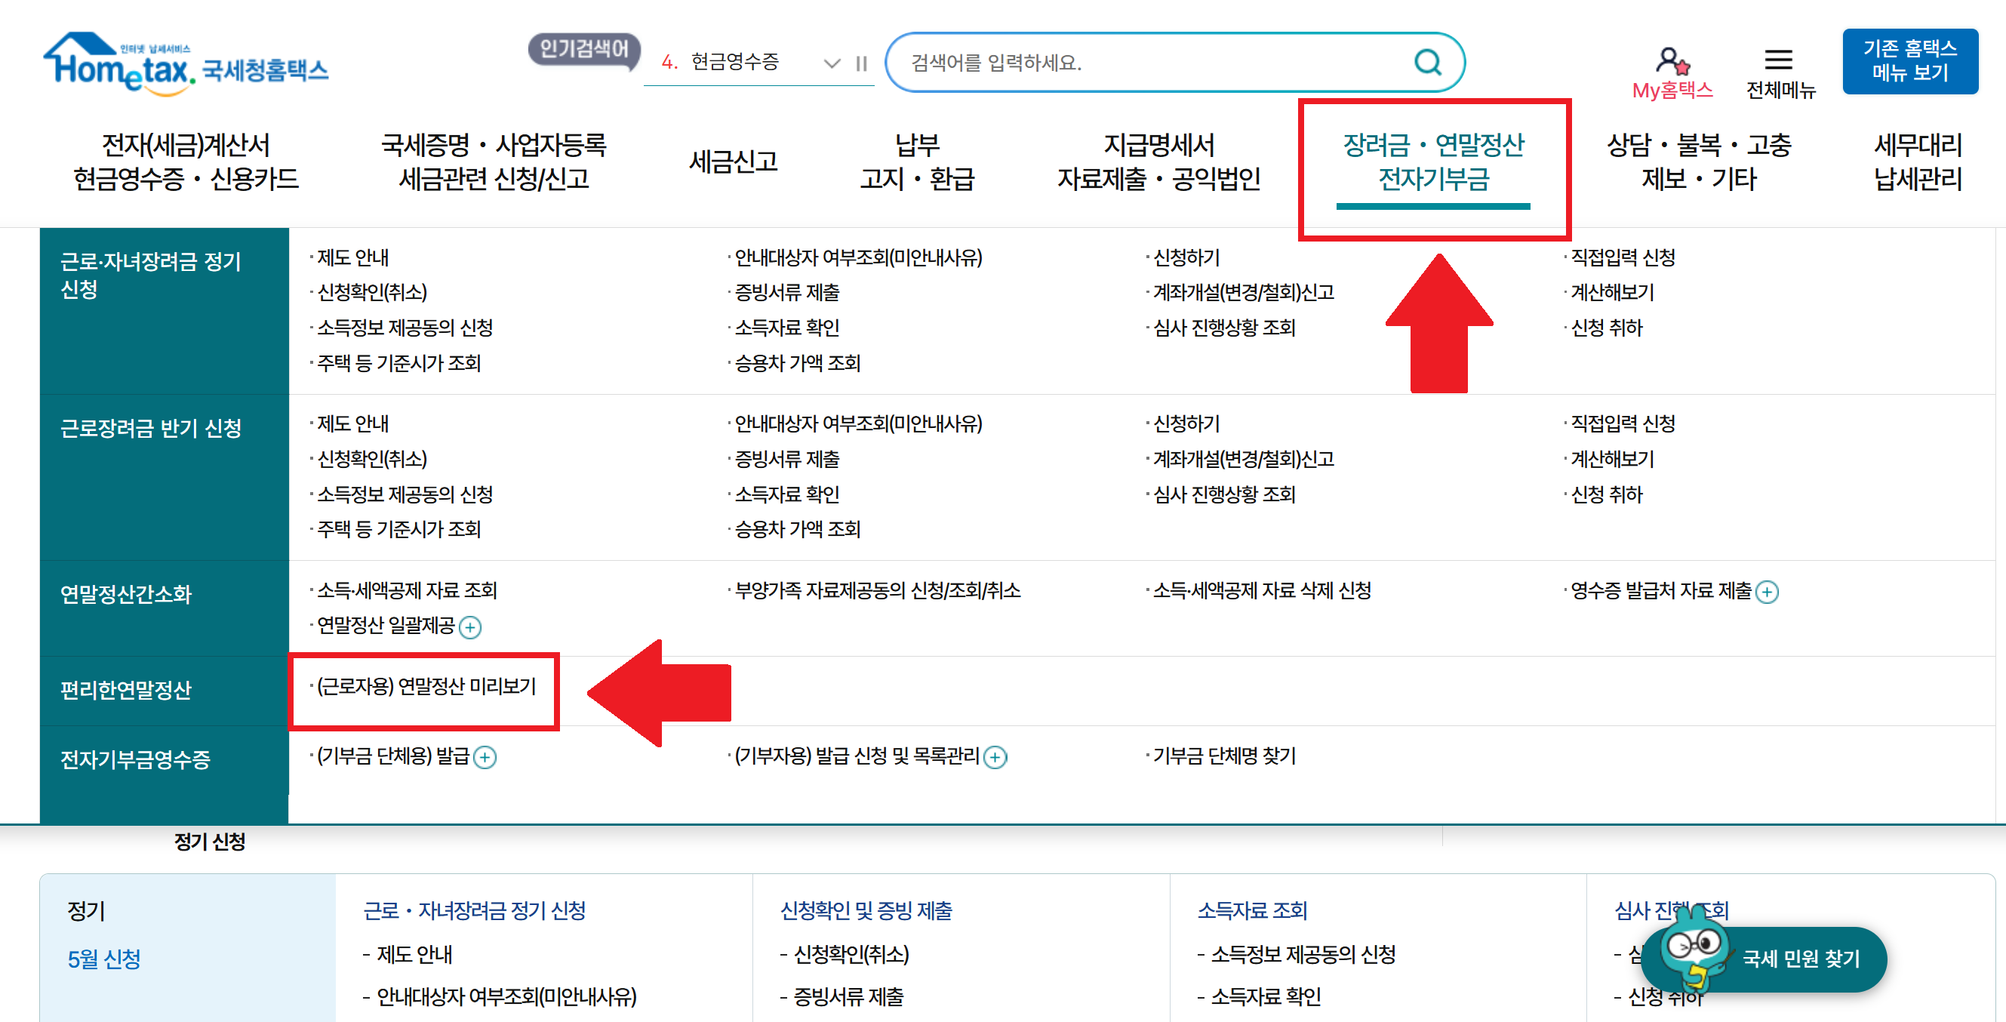The image size is (2006, 1022).
Task: Expand the 영수증 발급처 자료 제출 plus icon
Action: click(x=1767, y=592)
